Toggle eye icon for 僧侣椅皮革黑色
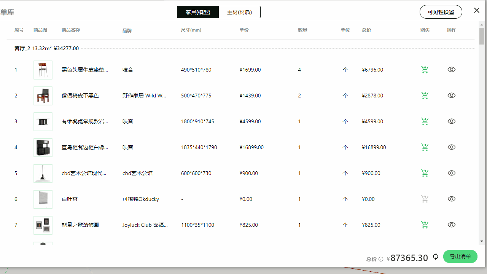Image resolution: width=487 pixels, height=274 pixels. point(452,96)
